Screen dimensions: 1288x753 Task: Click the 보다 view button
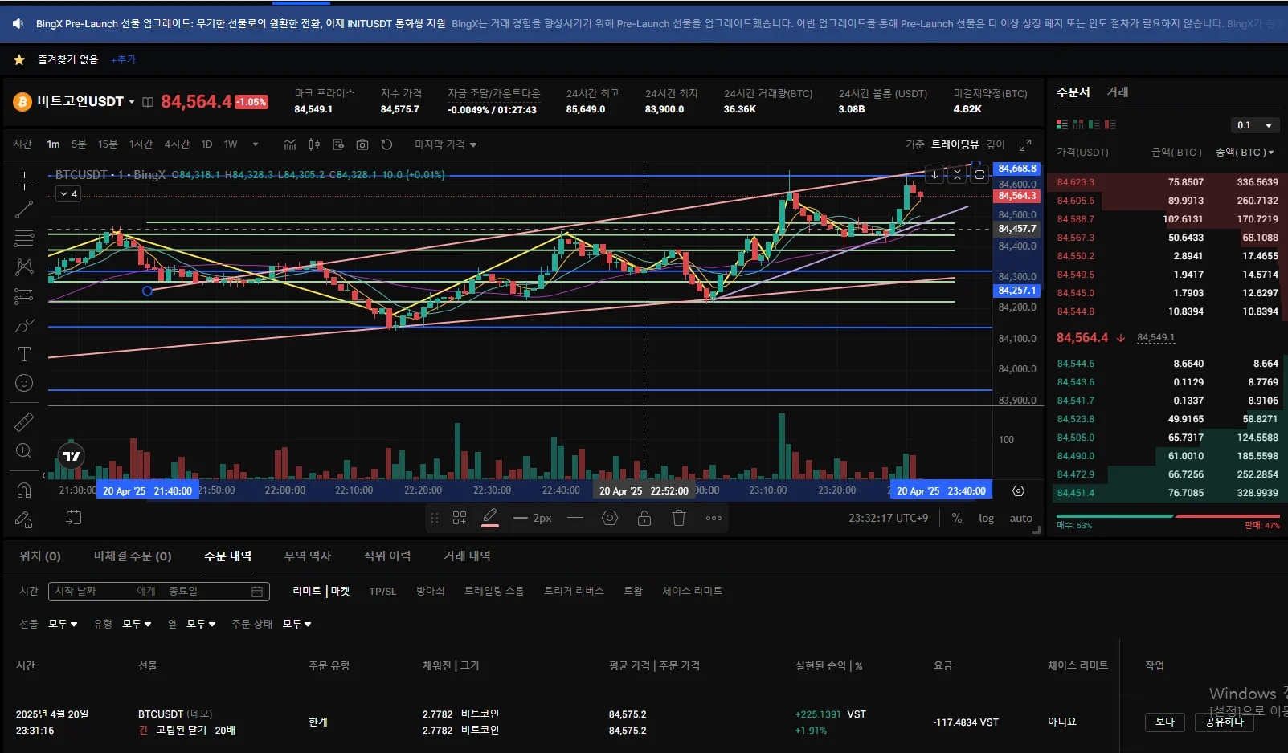[1165, 722]
